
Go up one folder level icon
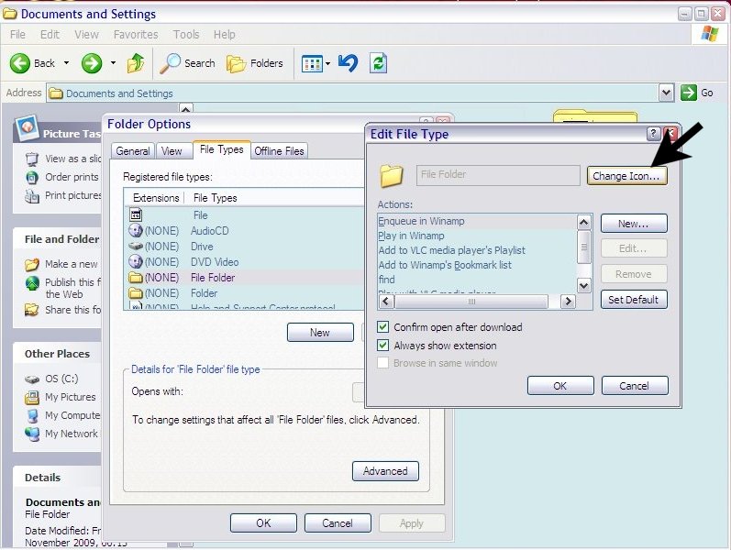pos(136,63)
